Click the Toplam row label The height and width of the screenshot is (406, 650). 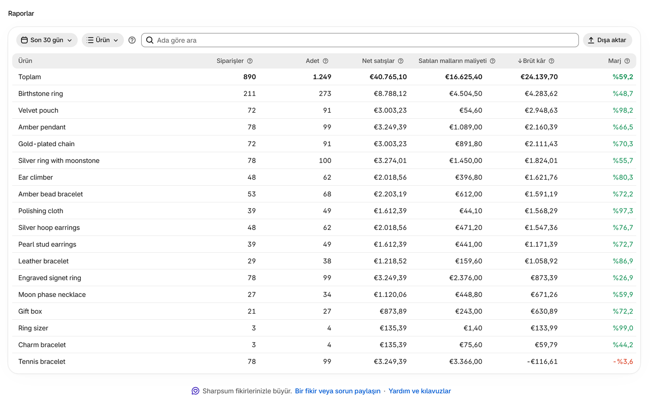point(29,77)
